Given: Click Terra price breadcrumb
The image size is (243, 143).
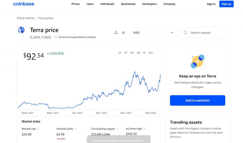Looking at the screenshot, I should [46, 18].
